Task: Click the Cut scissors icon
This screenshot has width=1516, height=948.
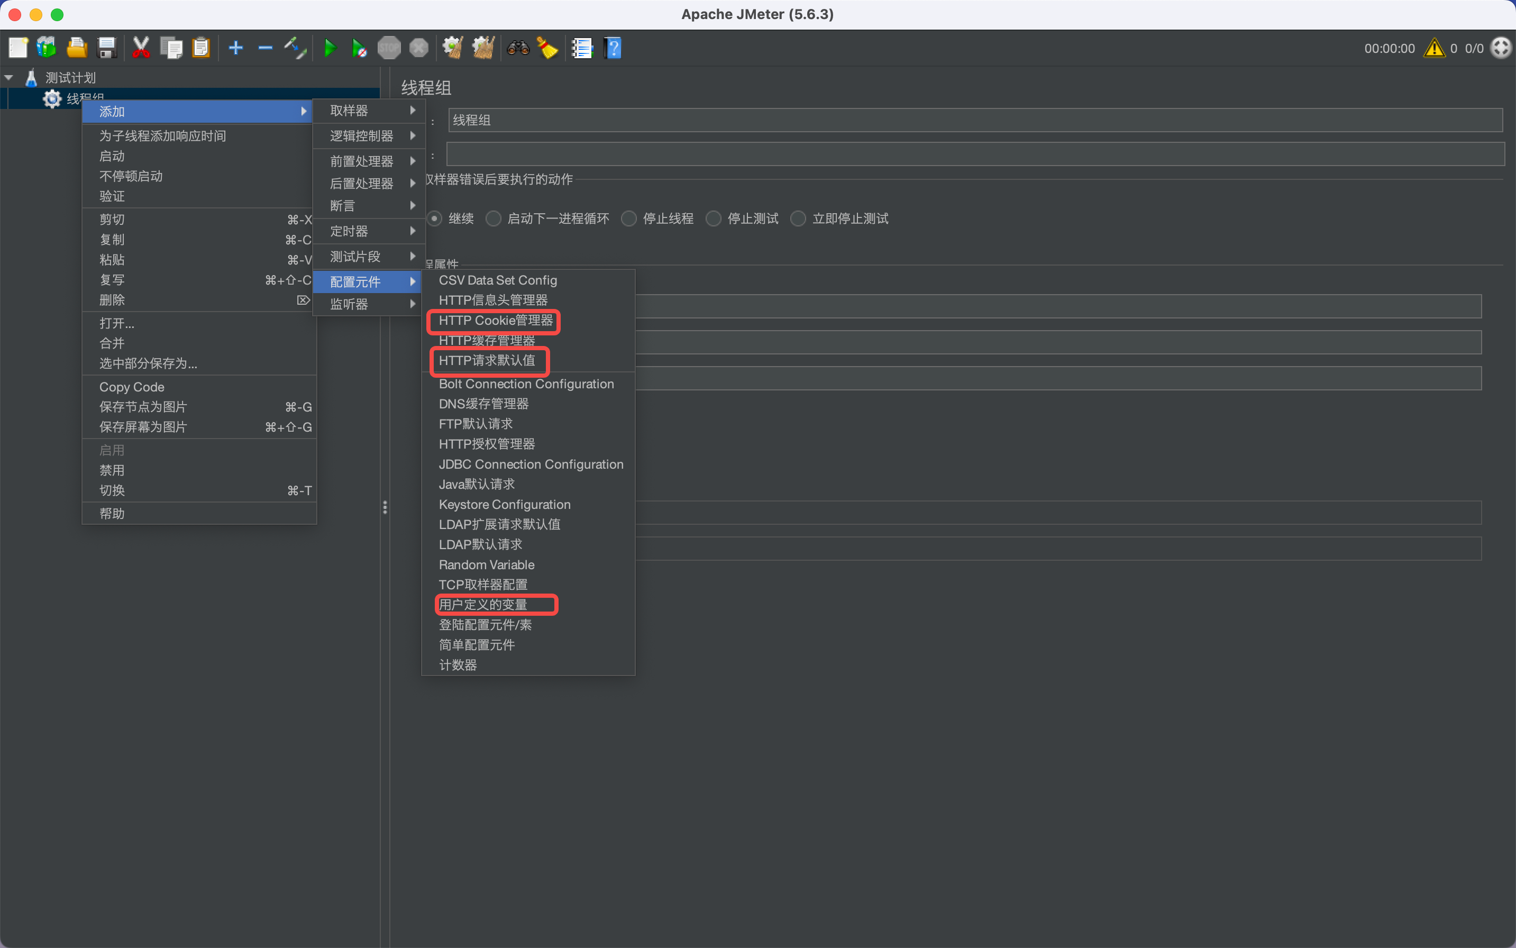Action: point(141,48)
